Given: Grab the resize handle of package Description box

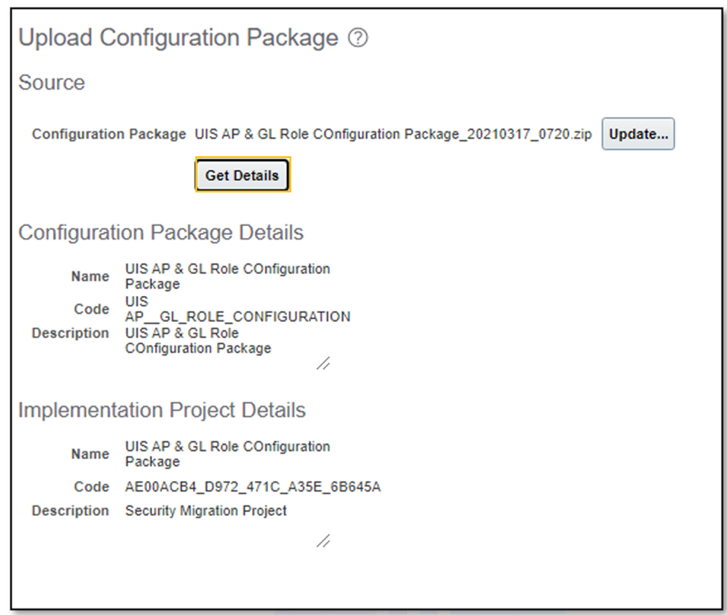Looking at the screenshot, I should (x=323, y=363).
